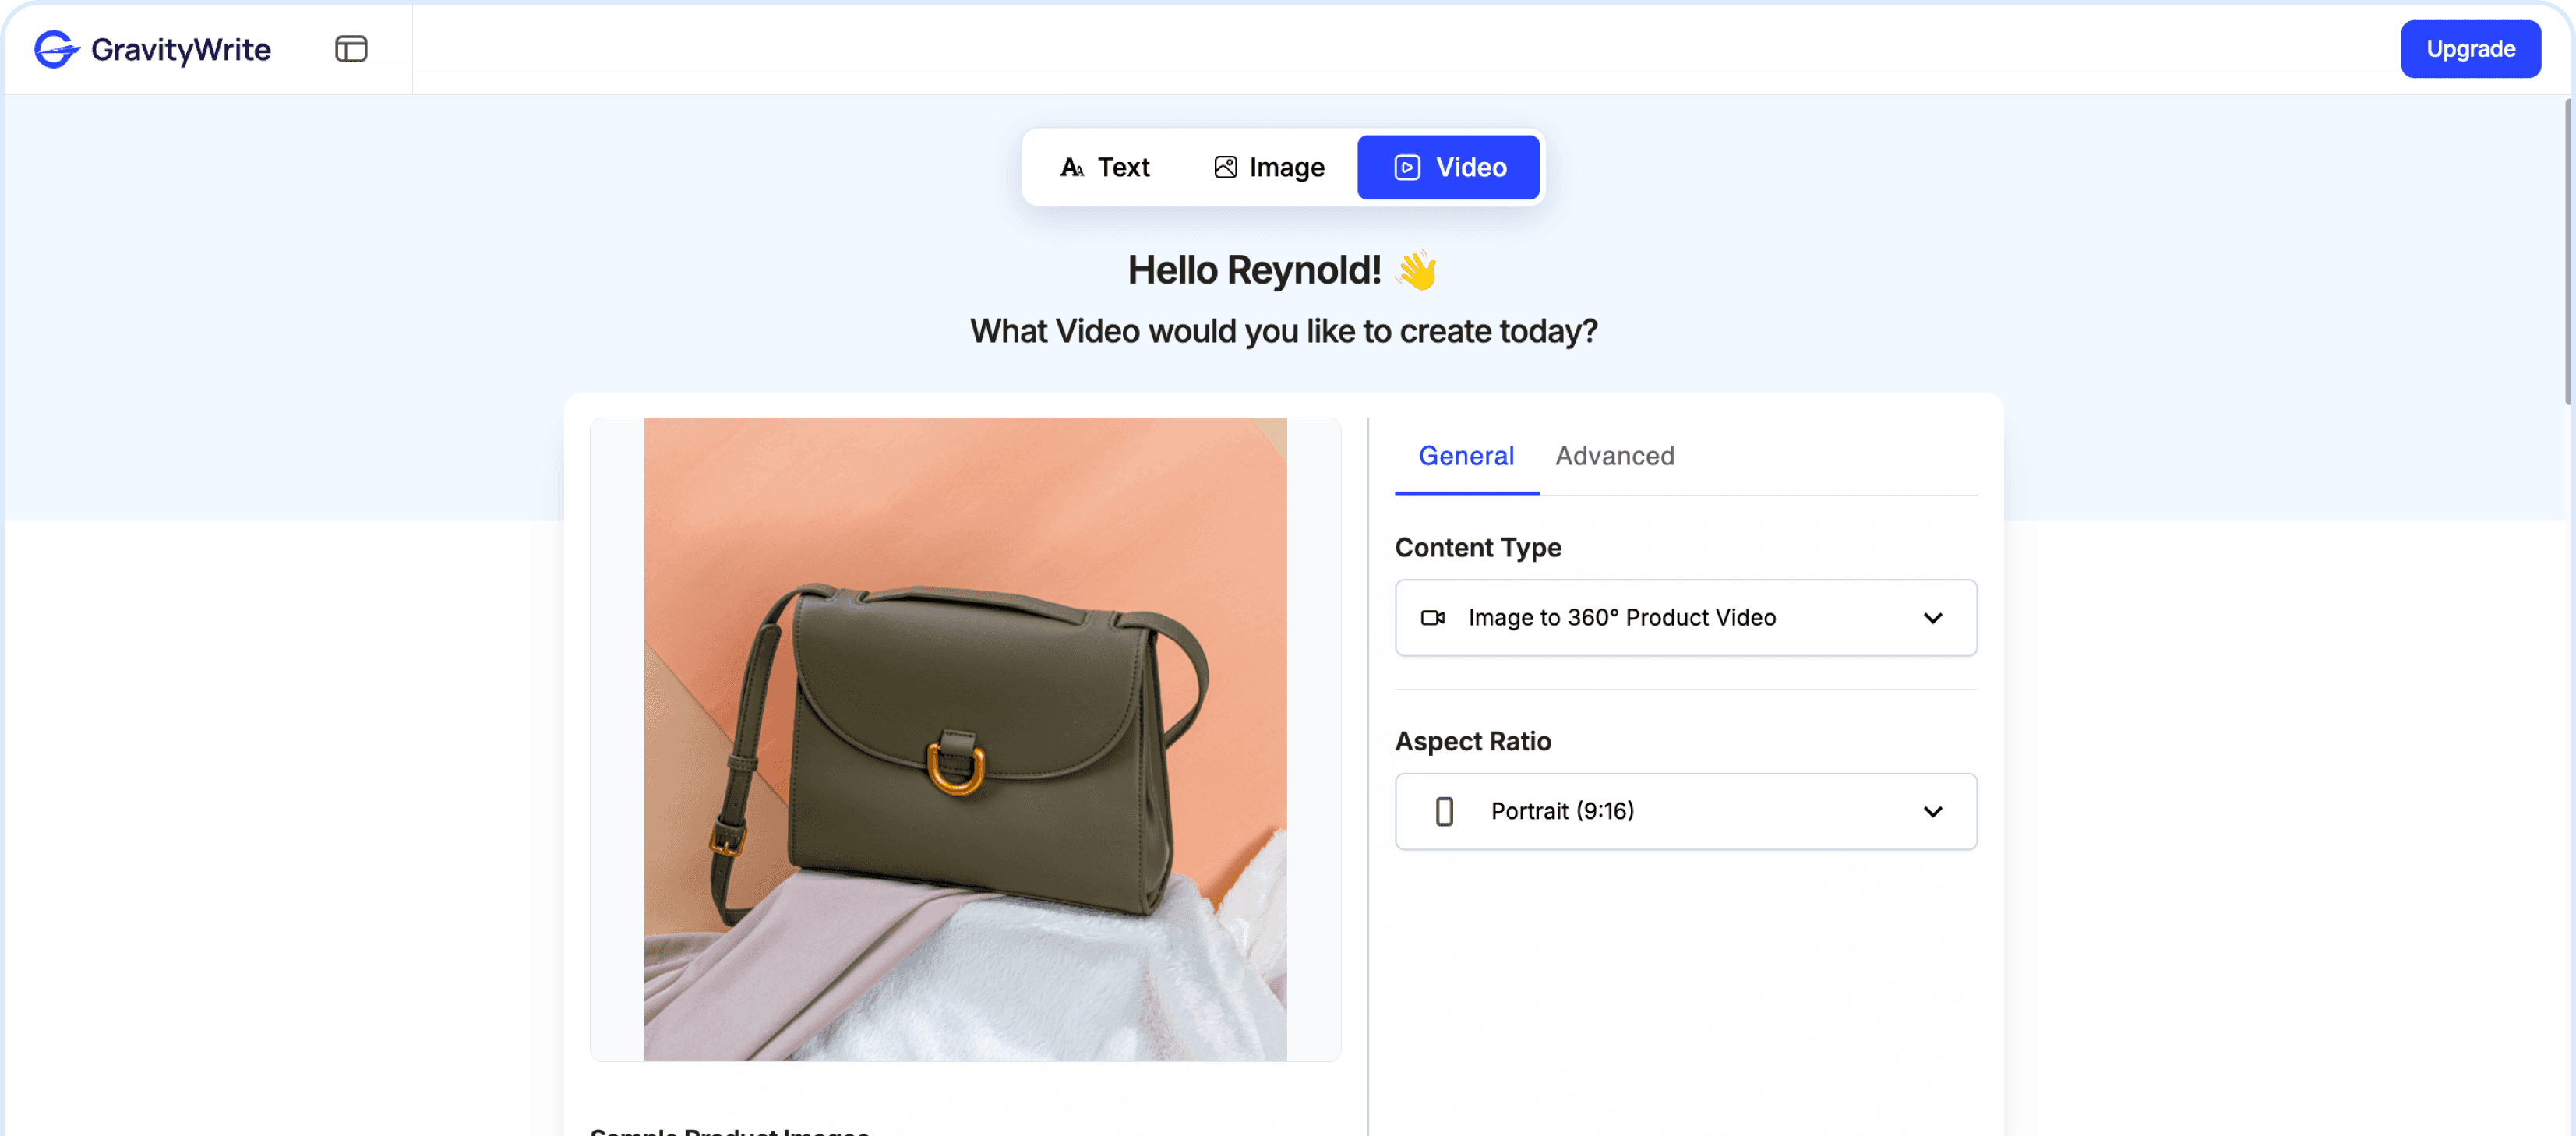Image resolution: width=2576 pixels, height=1136 pixels.
Task: Expand Content Type dropdown chevron
Action: (x=1932, y=618)
